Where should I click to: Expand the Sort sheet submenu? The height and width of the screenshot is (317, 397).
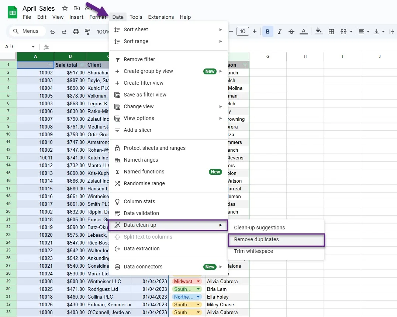point(168,29)
